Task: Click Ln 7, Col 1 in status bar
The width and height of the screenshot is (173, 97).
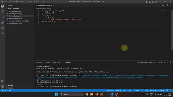Action: click(110, 91)
